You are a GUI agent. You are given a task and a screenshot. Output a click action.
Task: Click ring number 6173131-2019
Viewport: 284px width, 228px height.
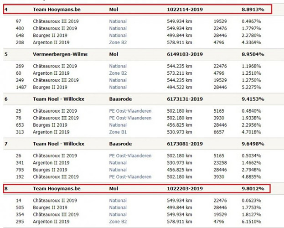tap(185, 99)
